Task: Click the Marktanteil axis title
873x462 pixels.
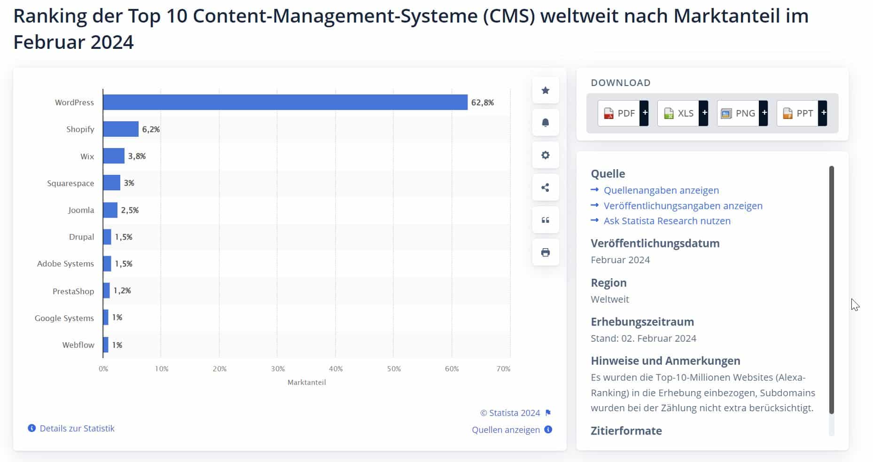Action: click(307, 383)
